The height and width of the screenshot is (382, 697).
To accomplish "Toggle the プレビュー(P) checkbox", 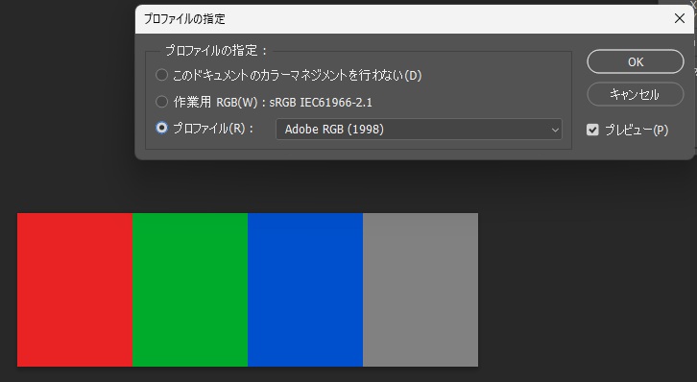I will point(592,130).
